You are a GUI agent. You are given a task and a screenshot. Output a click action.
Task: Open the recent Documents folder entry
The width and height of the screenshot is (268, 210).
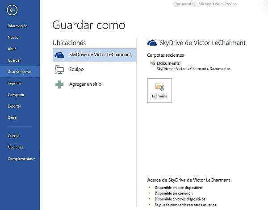click(190, 66)
